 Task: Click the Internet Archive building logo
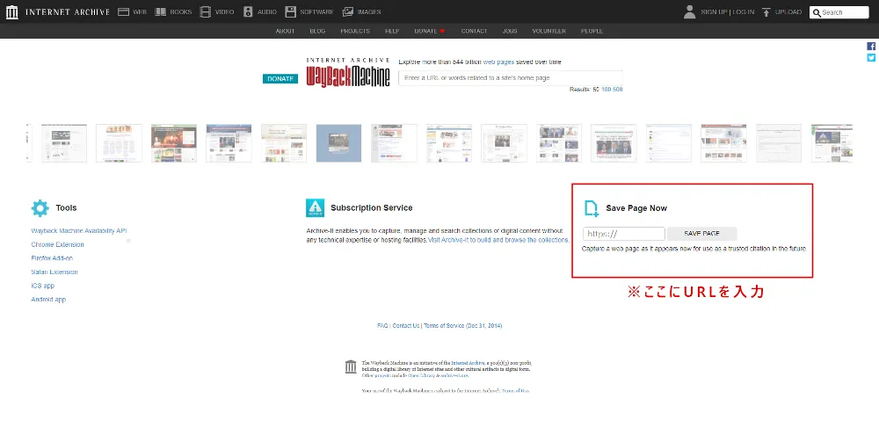click(x=11, y=11)
